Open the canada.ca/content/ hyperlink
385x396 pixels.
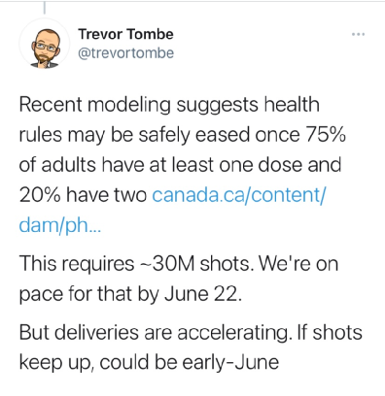click(x=239, y=195)
